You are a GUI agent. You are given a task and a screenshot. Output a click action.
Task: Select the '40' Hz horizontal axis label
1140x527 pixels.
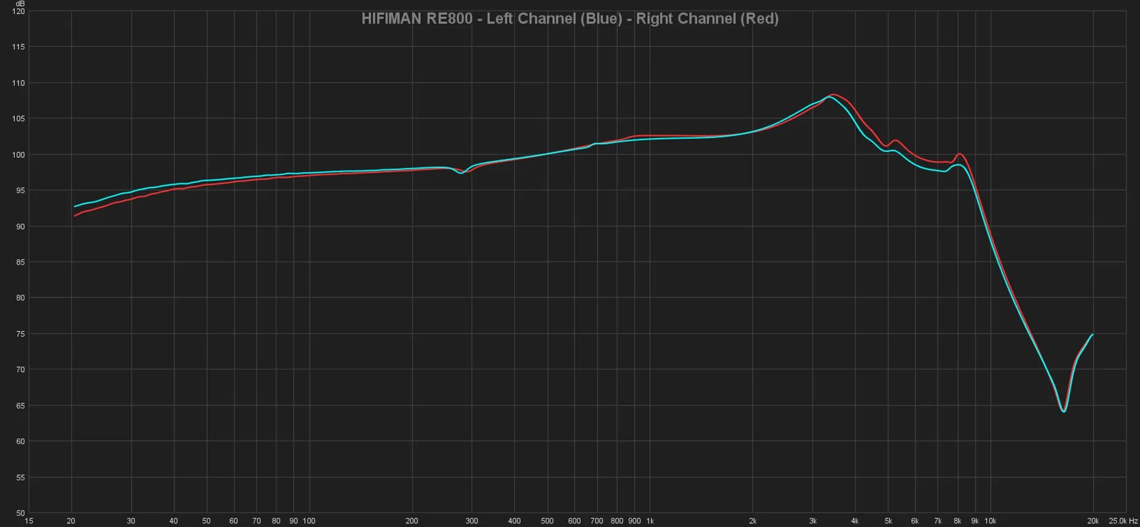(x=173, y=521)
